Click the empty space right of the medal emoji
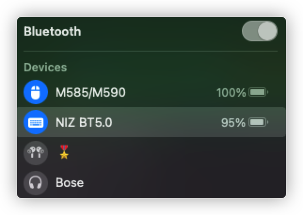Viewport: 303px width, 215px height. (179, 153)
